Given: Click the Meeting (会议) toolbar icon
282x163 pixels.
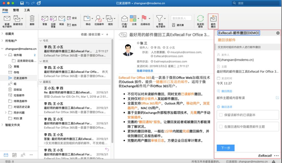Looking at the screenshot, I should pyautogui.click(x=69, y=18).
